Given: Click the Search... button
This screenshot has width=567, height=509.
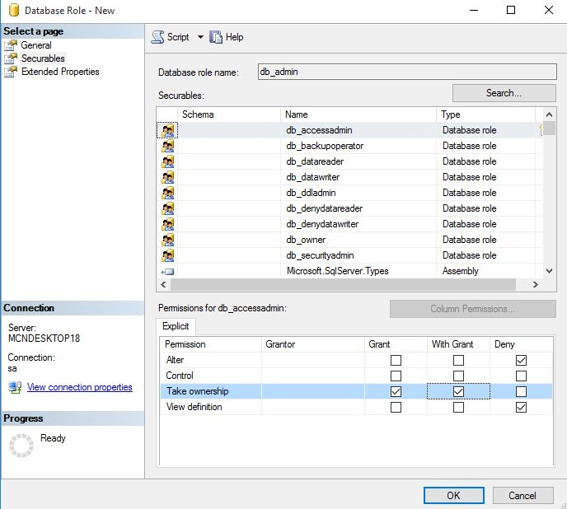Looking at the screenshot, I should (504, 93).
